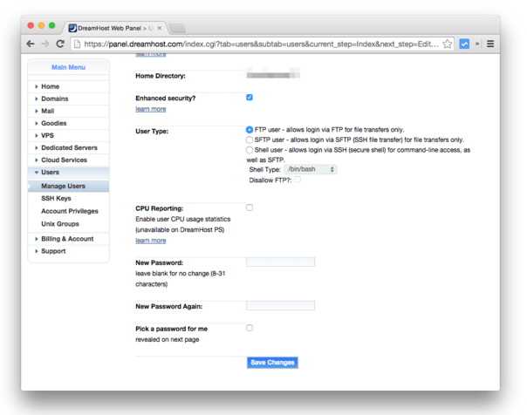Click into New Password field
The height and width of the screenshot is (415, 527).
click(x=280, y=262)
